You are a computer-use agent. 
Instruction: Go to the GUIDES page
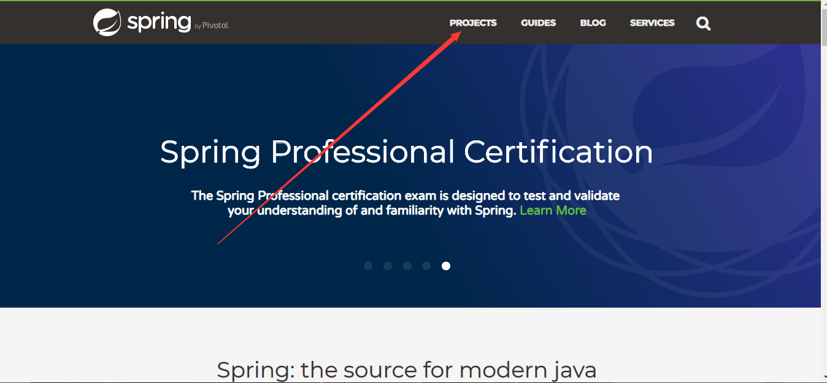click(x=538, y=23)
